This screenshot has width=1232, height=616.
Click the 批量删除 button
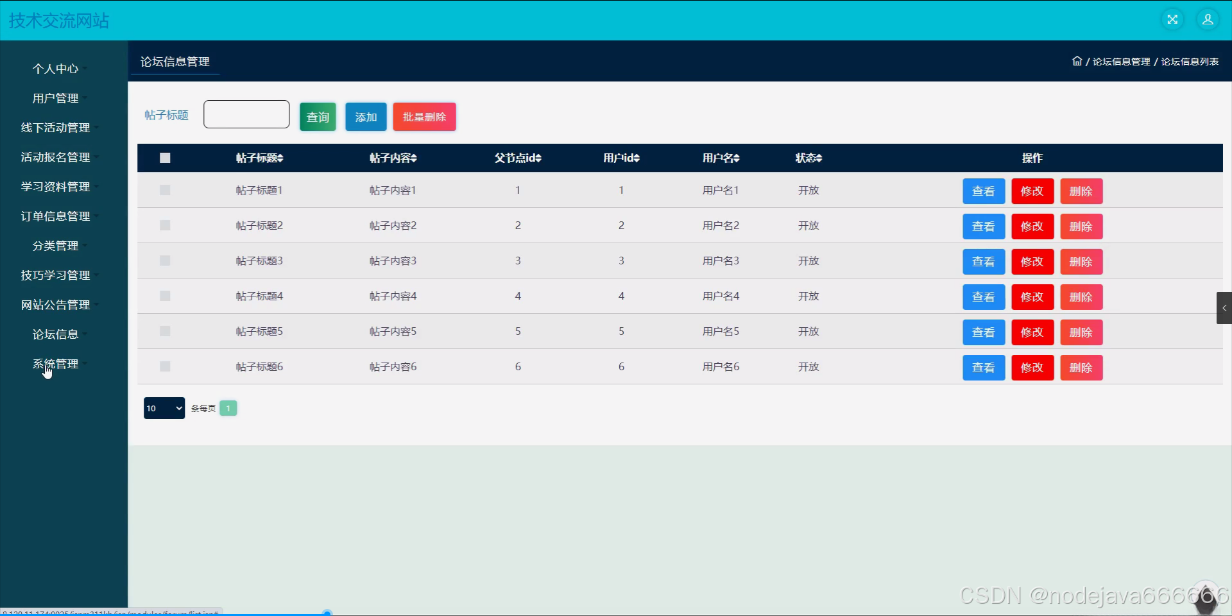coord(424,117)
